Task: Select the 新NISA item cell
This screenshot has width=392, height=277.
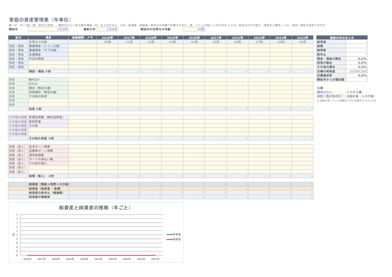Action: click(x=48, y=79)
